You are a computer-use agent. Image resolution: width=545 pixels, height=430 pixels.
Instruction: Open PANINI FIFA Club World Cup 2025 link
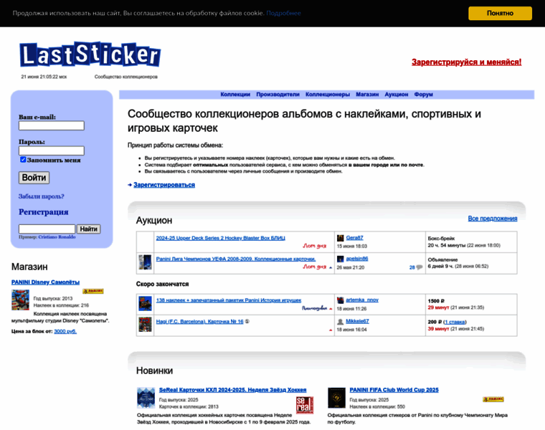tap(394, 390)
